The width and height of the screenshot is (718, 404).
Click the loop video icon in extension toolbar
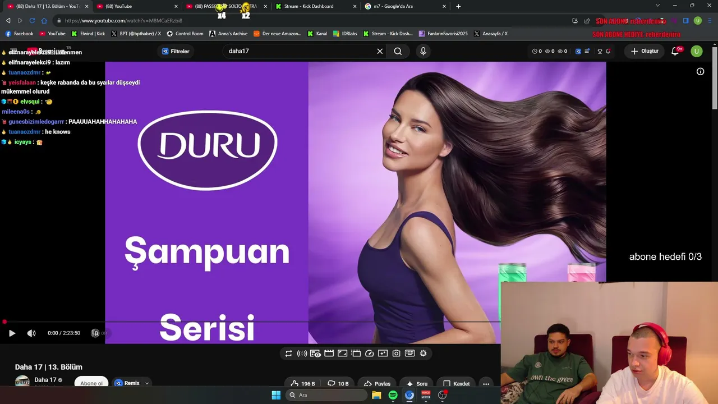(288, 353)
